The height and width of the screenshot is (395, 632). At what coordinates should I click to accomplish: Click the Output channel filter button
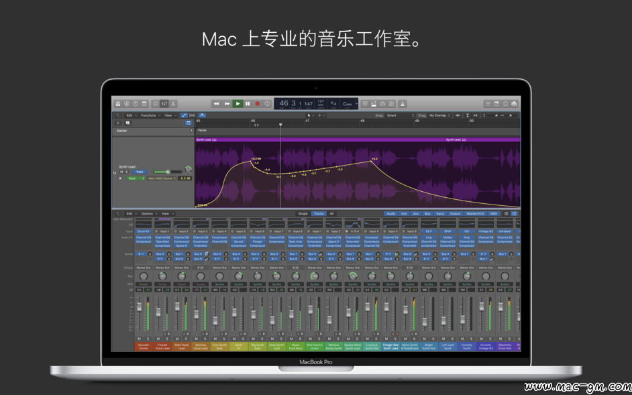coord(455,214)
